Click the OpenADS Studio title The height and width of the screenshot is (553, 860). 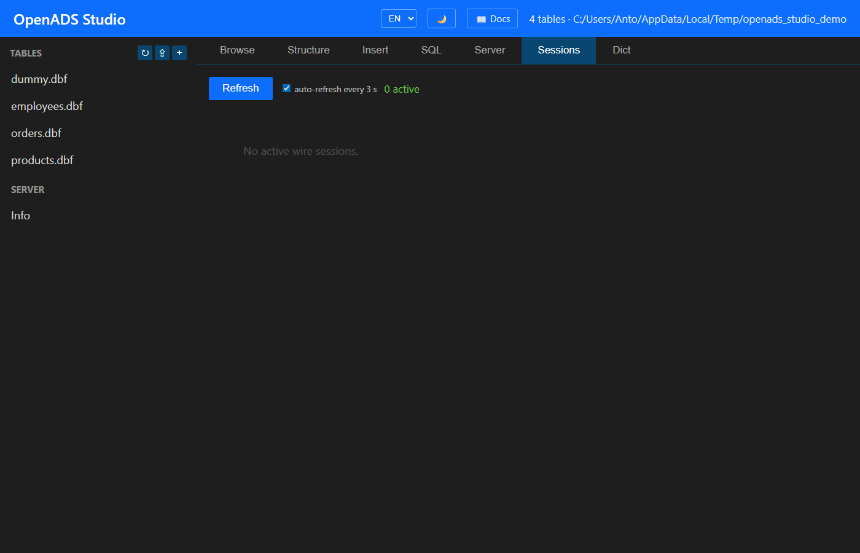pyautogui.click(x=69, y=20)
